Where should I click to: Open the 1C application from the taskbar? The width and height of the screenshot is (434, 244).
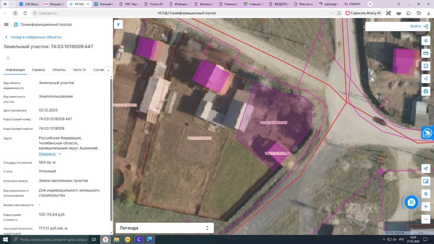tap(128, 240)
